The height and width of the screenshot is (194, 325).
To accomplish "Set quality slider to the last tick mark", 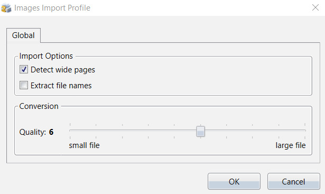I will (x=305, y=131).
